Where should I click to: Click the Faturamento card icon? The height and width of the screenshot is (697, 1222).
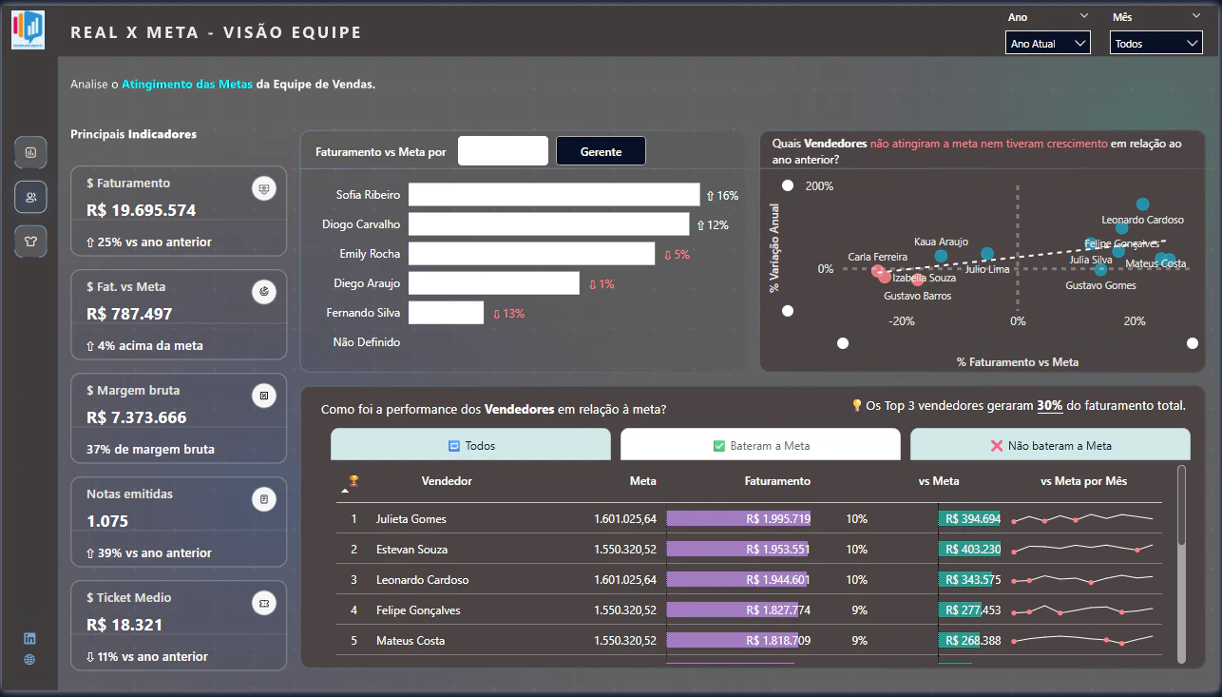263,189
